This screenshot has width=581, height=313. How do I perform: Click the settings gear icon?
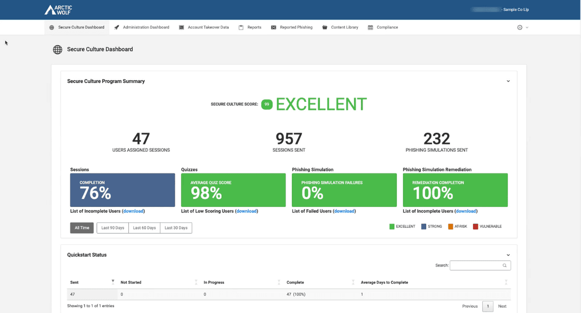[520, 28]
